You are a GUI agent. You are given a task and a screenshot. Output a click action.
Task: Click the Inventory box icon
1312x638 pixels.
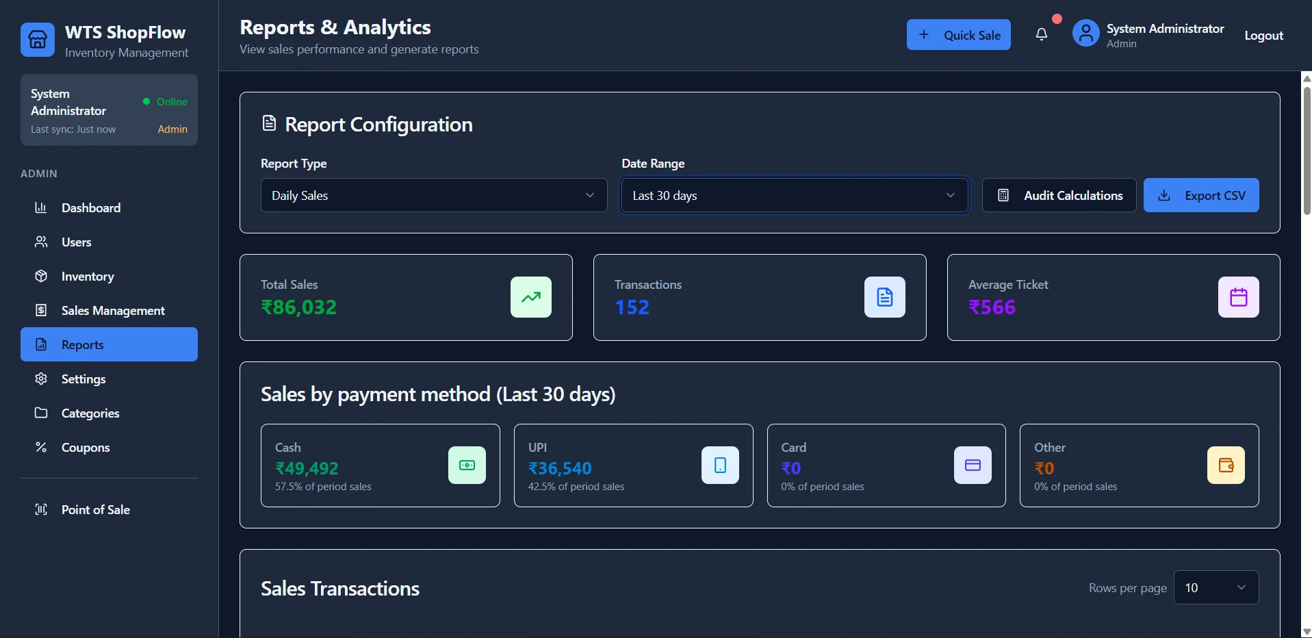[41, 276]
